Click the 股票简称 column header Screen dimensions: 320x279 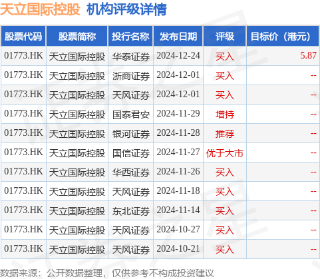pyautogui.click(x=77, y=36)
